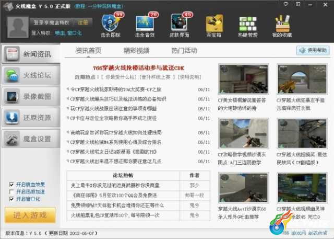Select 还原资源 in the sidebar
Screen dimensions: 334x239
coord(31,117)
